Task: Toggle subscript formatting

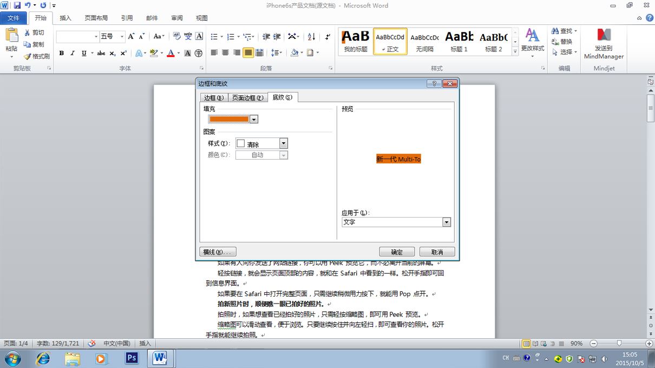Action: pyautogui.click(x=112, y=53)
